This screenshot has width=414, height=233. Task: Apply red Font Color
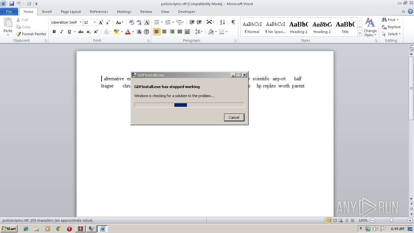click(128, 32)
